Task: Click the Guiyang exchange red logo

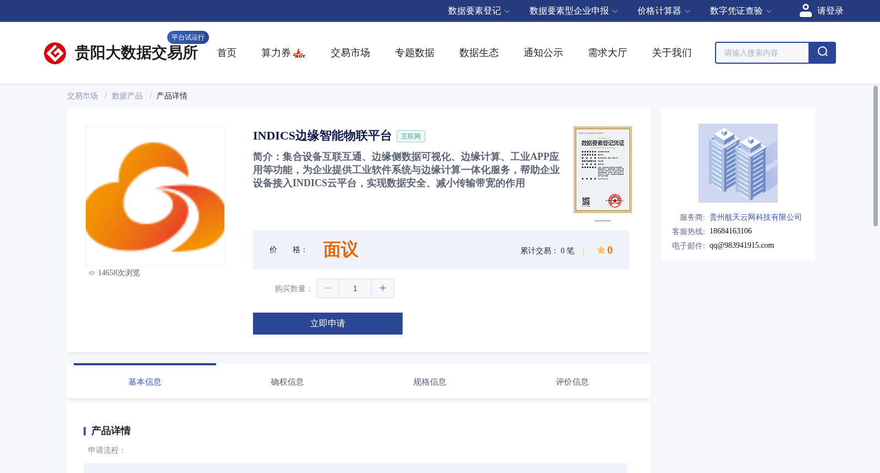Action: click(x=55, y=53)
